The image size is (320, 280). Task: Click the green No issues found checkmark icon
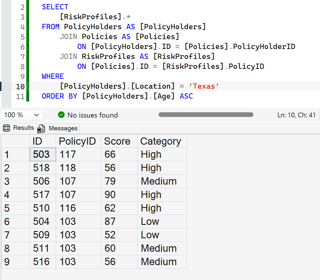point(61,115)
